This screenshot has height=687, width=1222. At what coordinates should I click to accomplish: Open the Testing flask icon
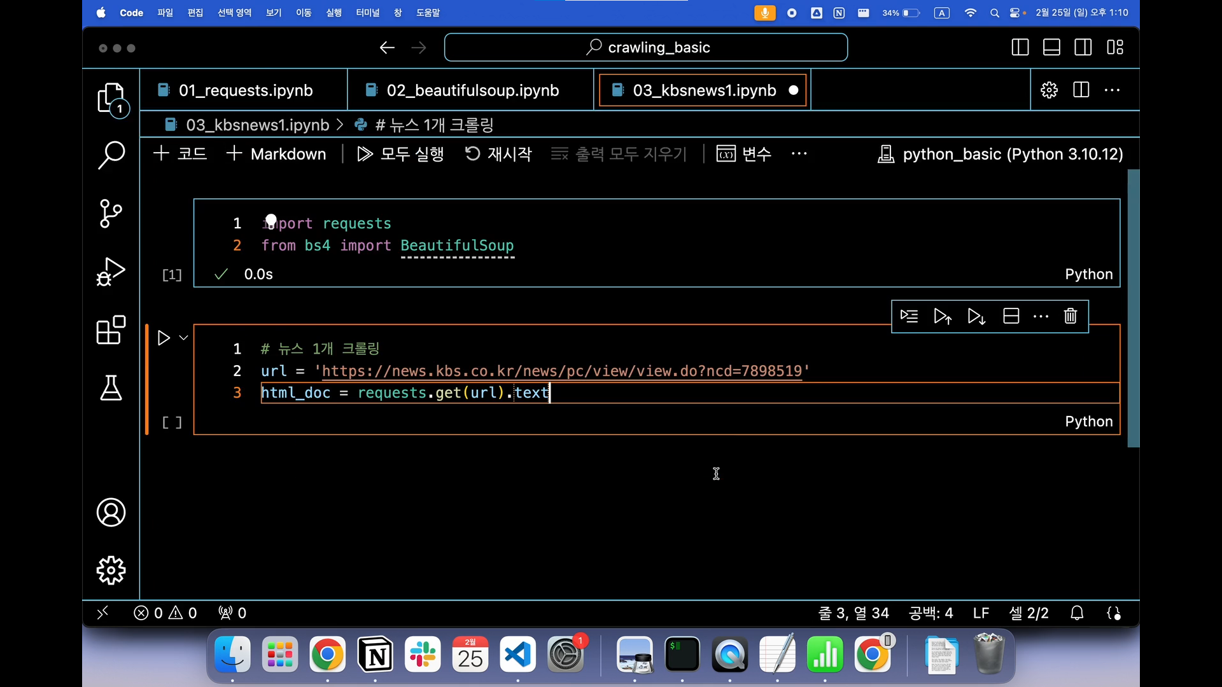coord(111,387)
